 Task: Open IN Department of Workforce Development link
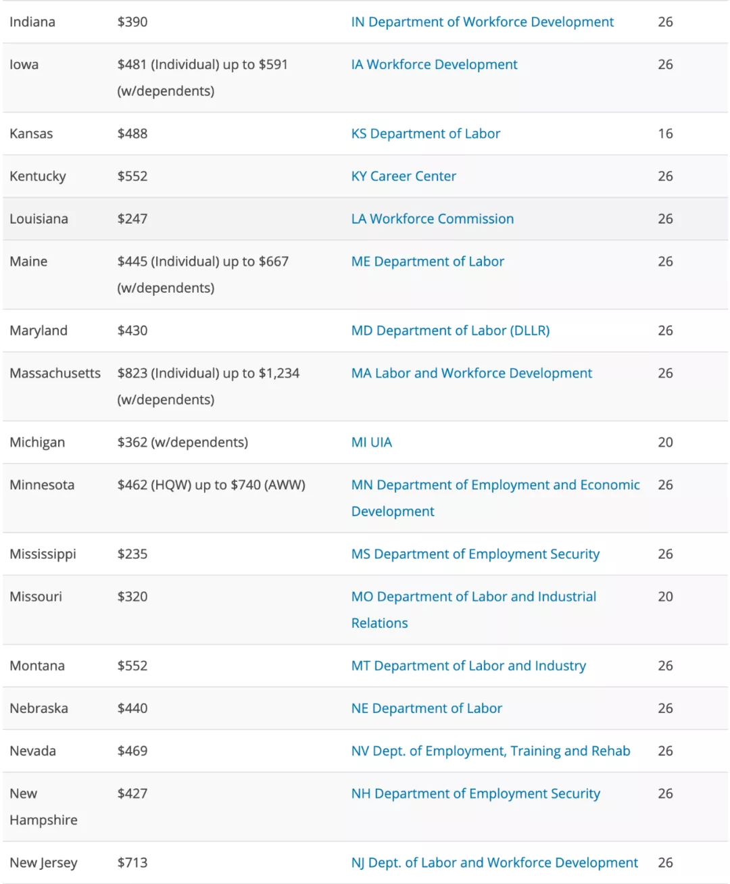coord(482,22)
